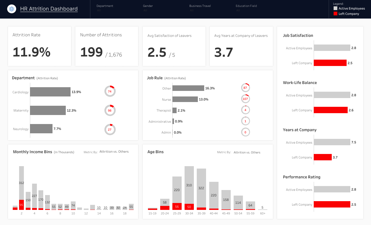Click the 20-24 age bar labeled 58

point(165,202)
